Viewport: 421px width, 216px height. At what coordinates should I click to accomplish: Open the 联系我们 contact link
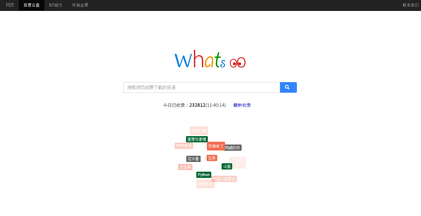(x=410, y=5)
